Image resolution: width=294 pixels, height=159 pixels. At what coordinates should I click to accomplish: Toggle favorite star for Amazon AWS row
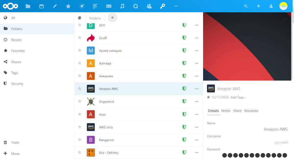click(x=79, y=88)
